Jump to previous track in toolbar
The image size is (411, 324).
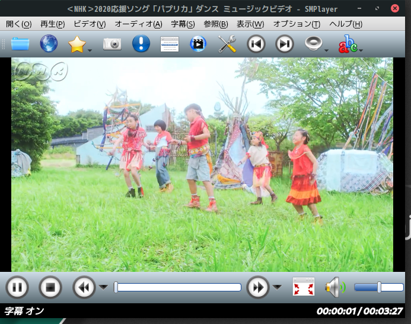pyautogui.click(x=256, y=44)
